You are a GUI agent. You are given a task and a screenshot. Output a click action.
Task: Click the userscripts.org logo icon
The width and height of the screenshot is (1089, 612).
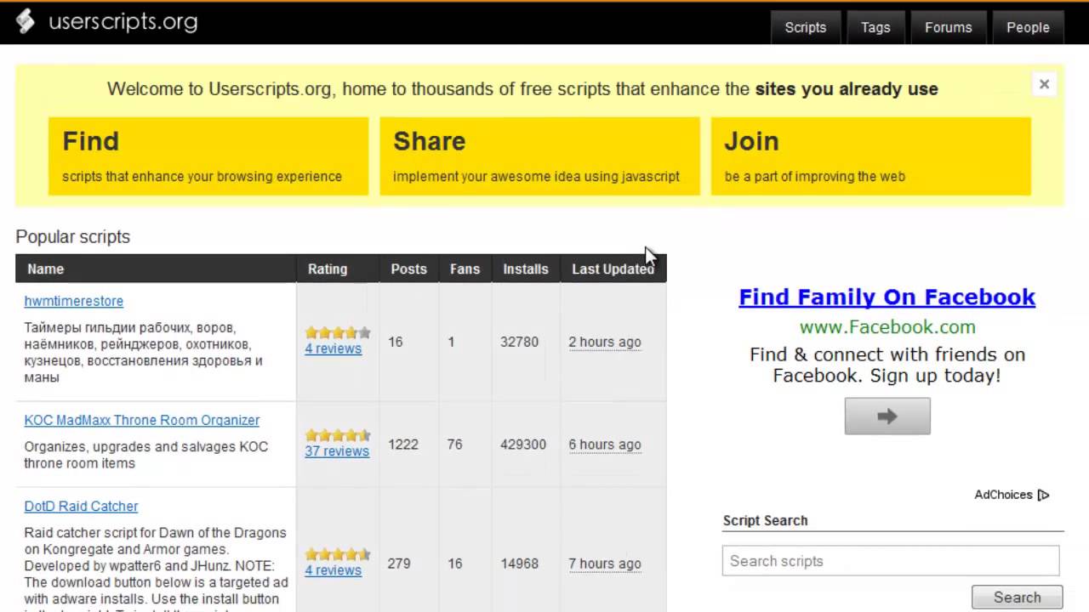pos(26,21)
